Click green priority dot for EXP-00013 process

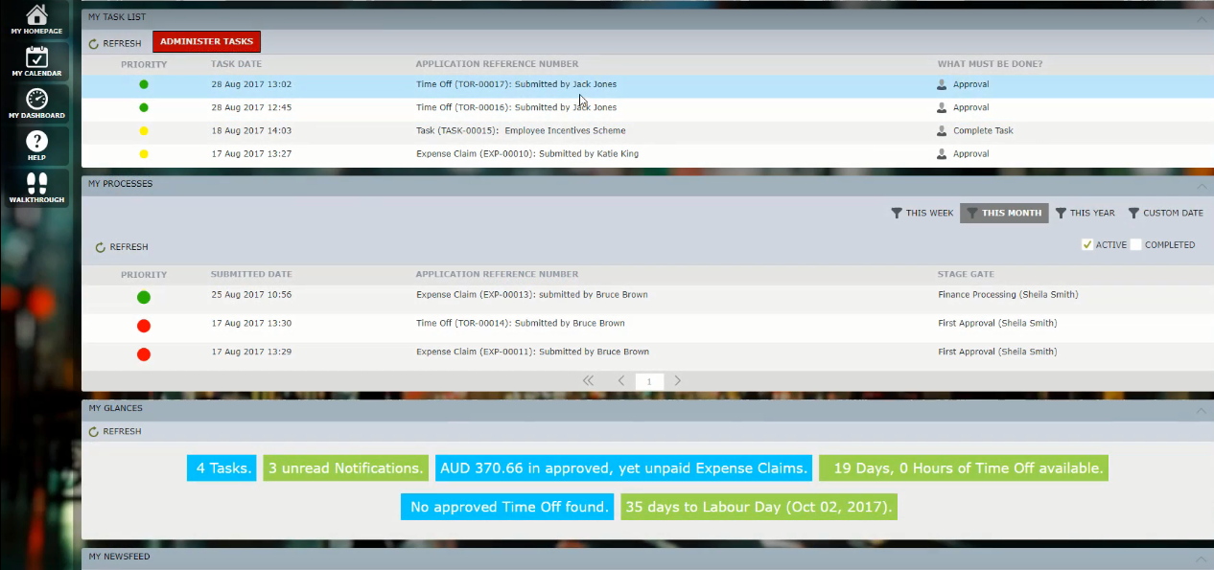point(144,297)
